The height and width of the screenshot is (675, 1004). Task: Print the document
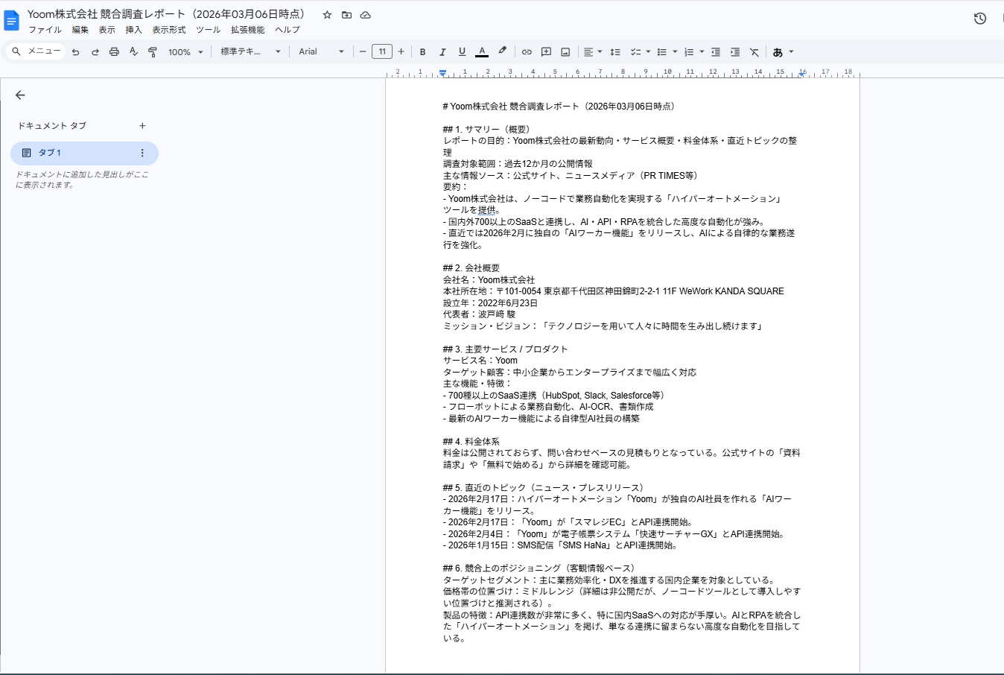114,52
